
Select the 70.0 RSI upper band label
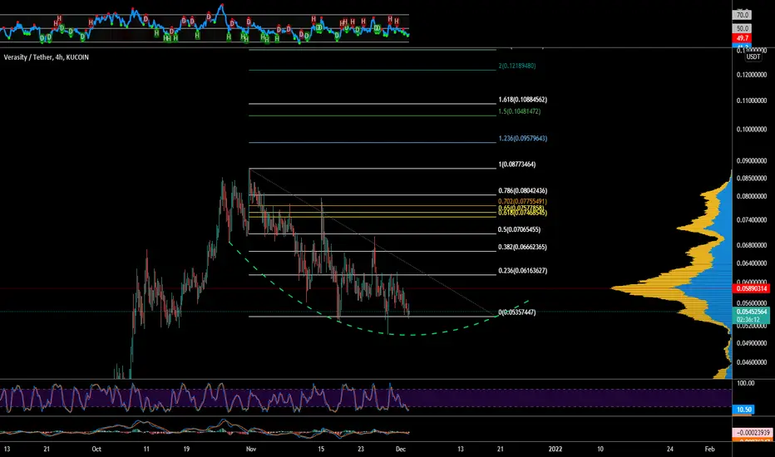tap(742, 15)
